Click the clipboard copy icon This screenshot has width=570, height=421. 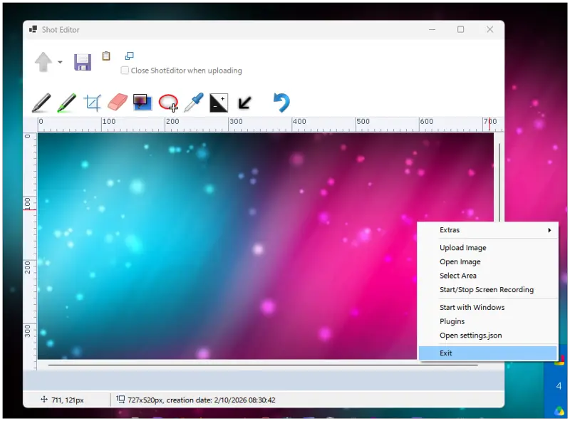point(105,56)
